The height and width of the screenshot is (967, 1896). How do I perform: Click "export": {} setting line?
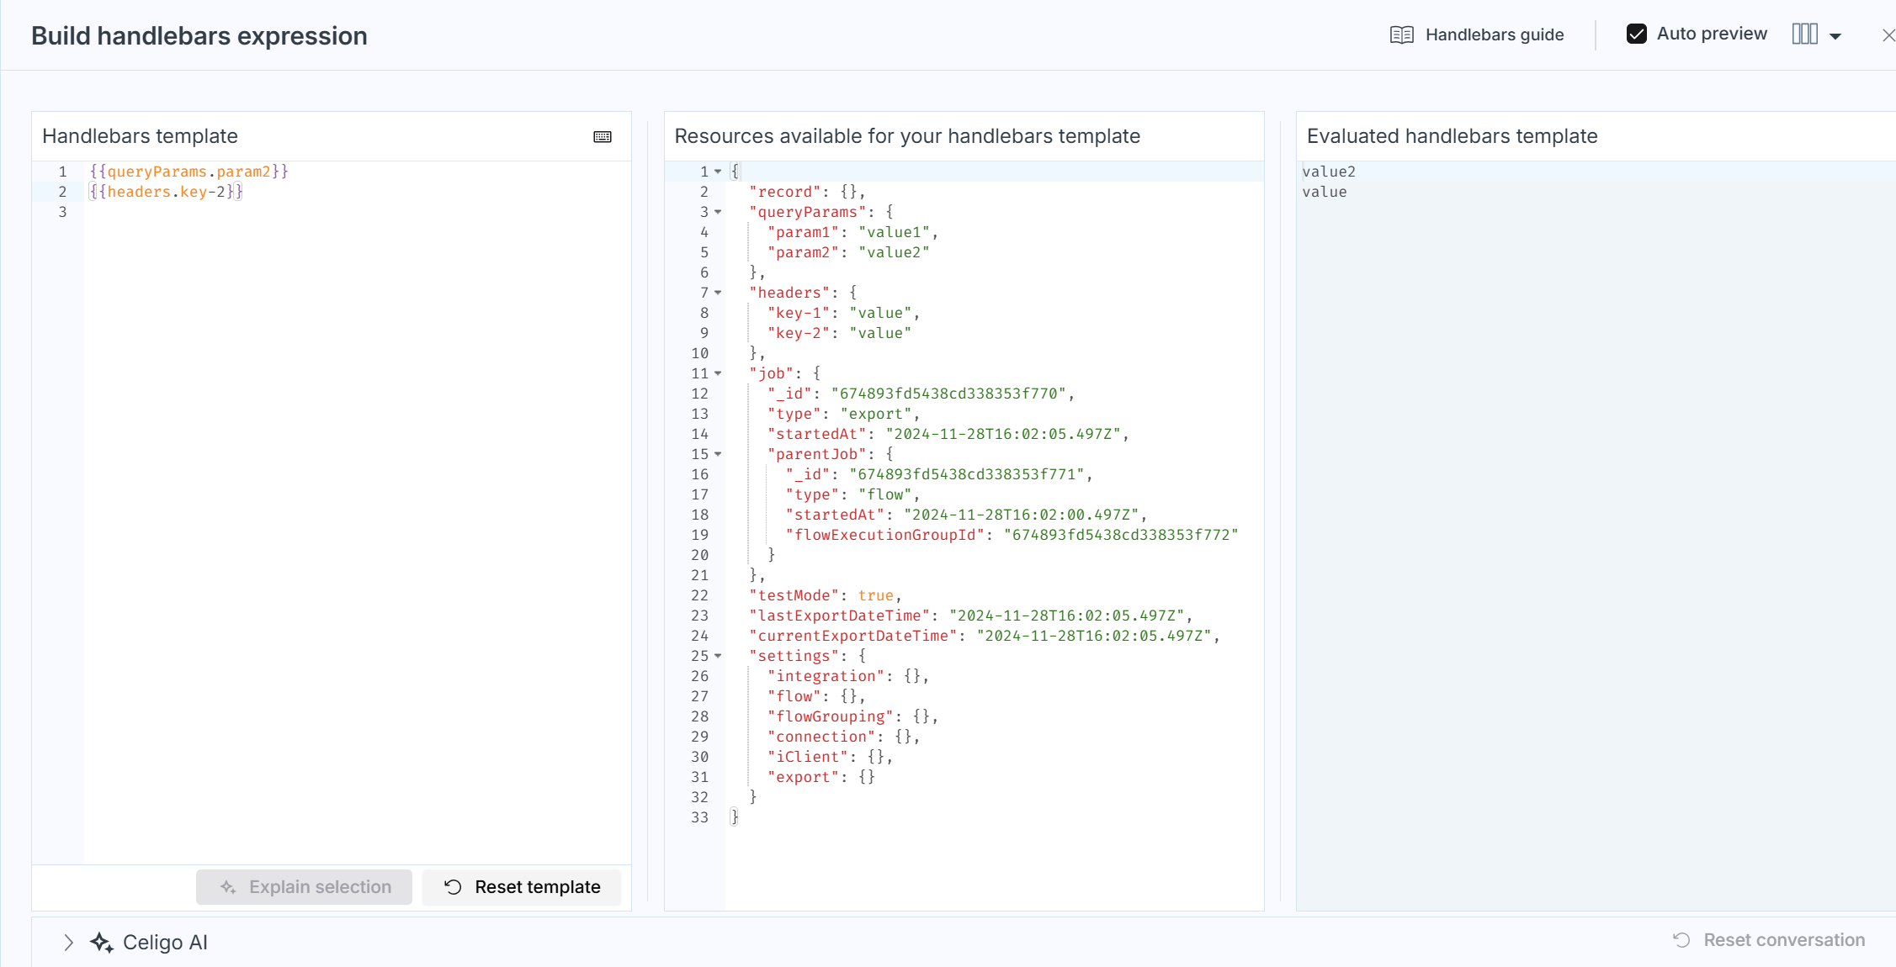[x=821, y=777]
